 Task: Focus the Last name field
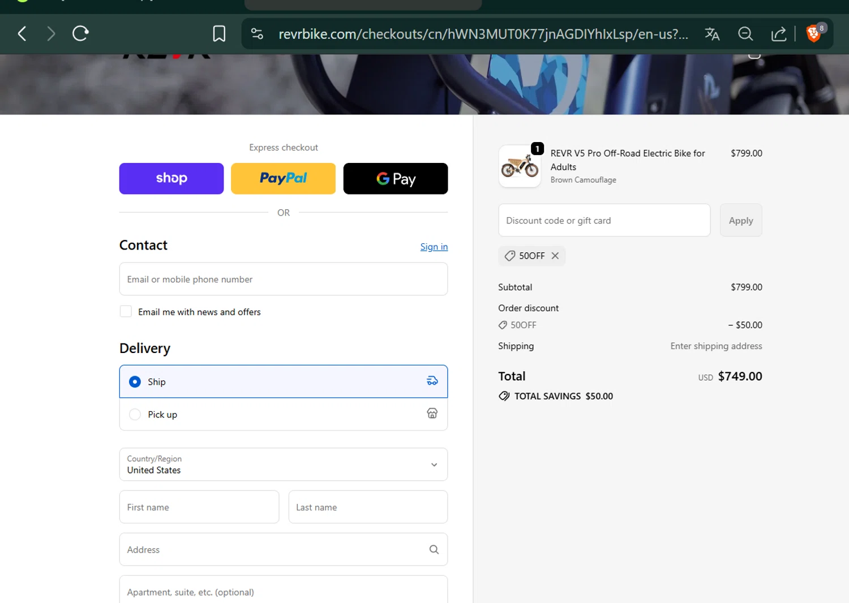368,507
